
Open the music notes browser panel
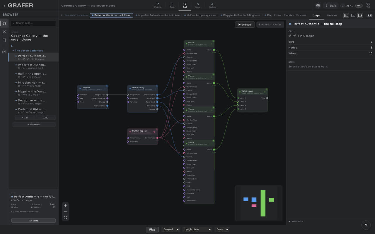pos(4,23)
